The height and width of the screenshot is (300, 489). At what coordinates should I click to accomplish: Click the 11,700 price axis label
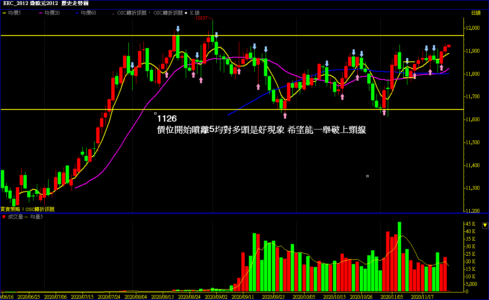473,97
